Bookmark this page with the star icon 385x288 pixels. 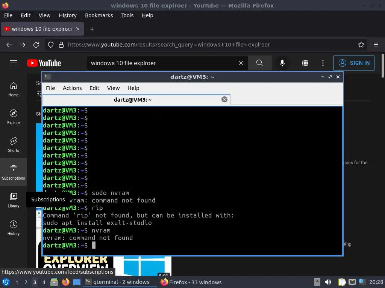[361, 45]
